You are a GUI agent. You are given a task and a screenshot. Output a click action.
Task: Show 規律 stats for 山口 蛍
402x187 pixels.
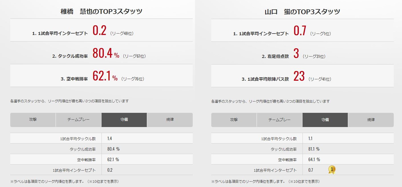371,120
